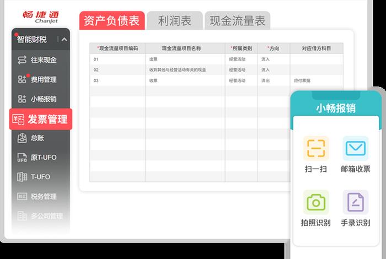The width and height of the screenshot is (386, 259).
Task: Select the 发票管理 menu item
Action: [41, 119]
